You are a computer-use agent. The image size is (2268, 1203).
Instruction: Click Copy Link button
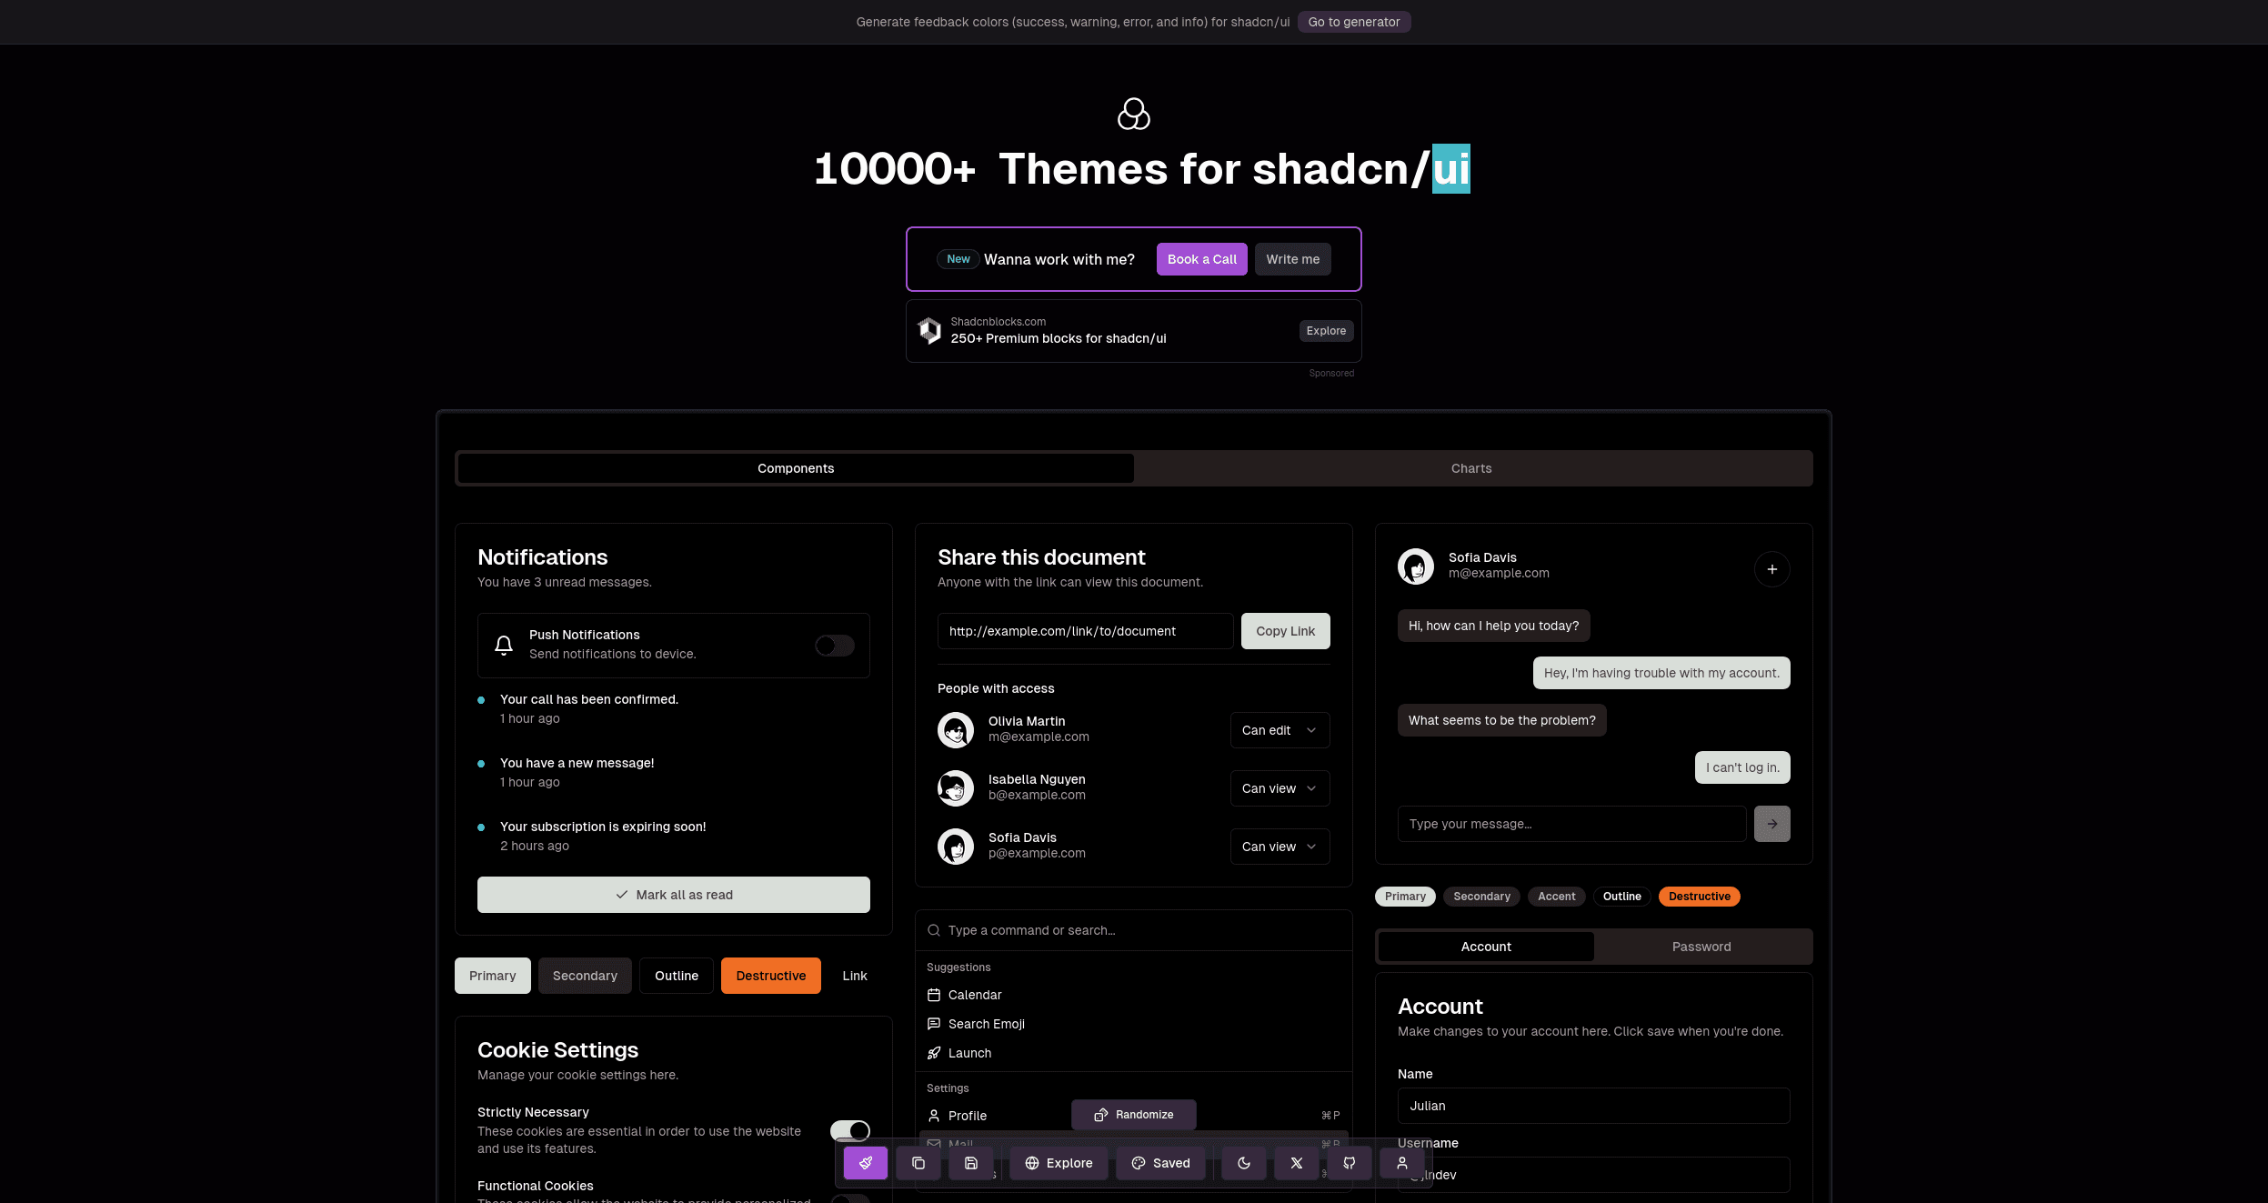[x=1285, y=631]
